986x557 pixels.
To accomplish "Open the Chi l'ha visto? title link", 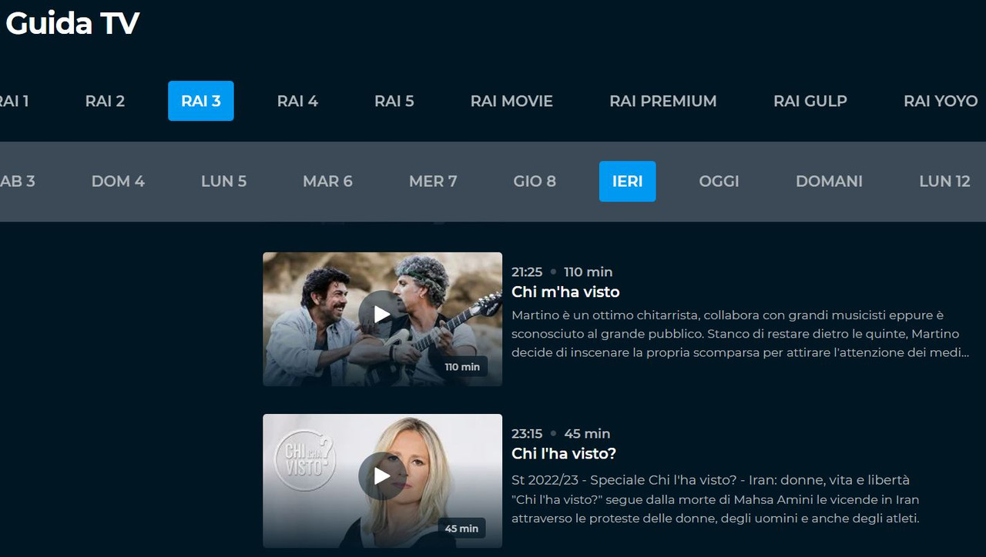I will [564, 454].
